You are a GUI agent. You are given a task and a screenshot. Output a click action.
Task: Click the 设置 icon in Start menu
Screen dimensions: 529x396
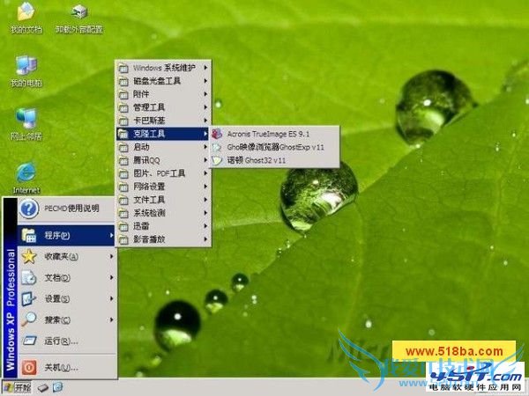(29, 298)
